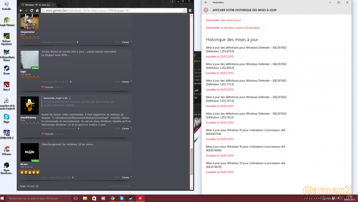Select the 'Windows 10 : la mise à jour' browser tab
The width and height of the screenshot is (358, 202).
pyautogui.click(x=38, y=5)
